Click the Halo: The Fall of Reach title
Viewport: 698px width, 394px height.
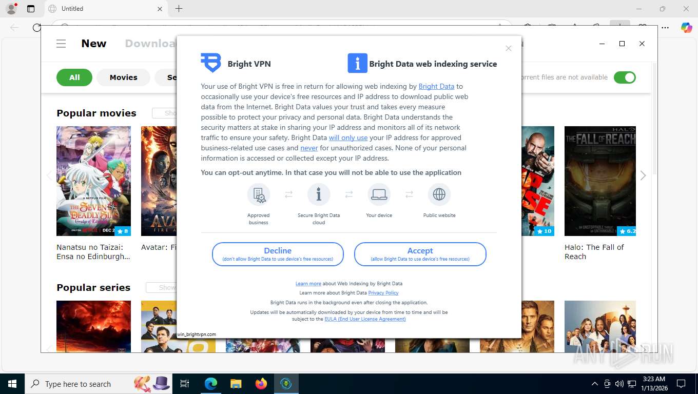594,252
